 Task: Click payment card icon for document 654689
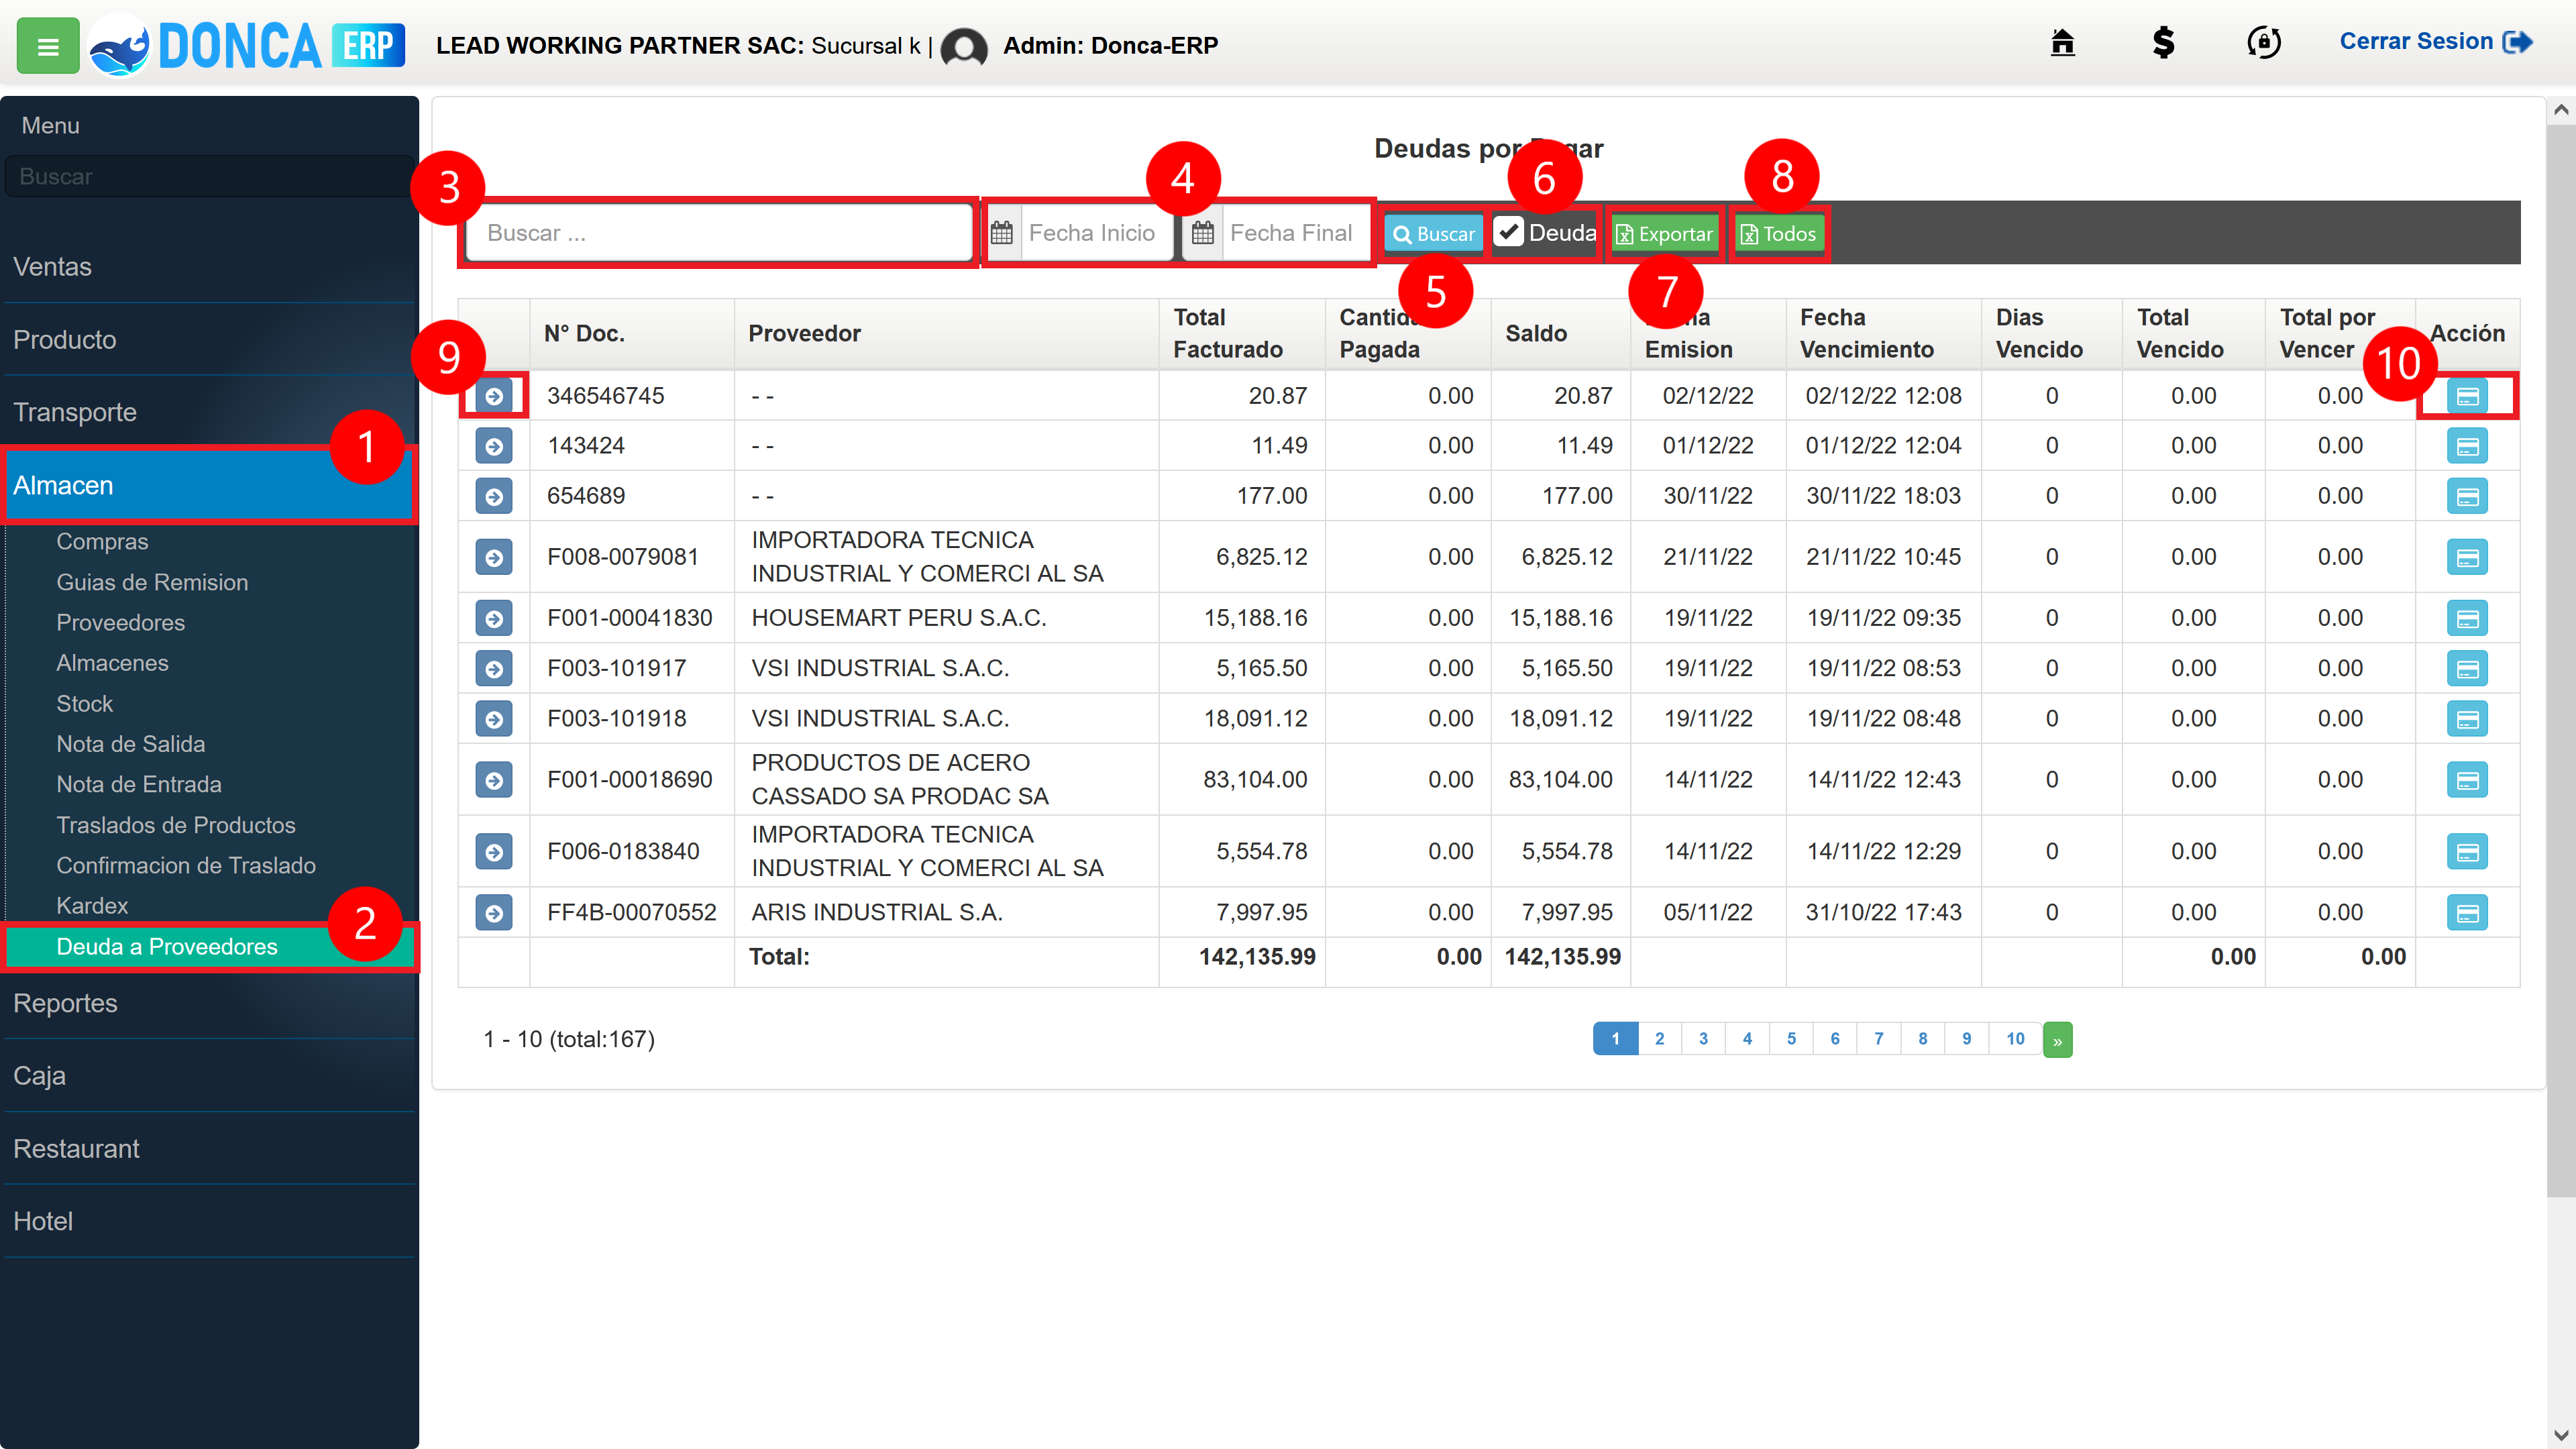click(x=2467, y=496)
